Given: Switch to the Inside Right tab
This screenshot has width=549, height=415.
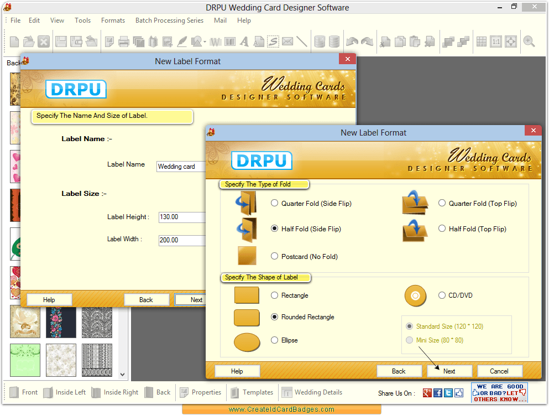Looking at the screenshot, I should (115, 392).
